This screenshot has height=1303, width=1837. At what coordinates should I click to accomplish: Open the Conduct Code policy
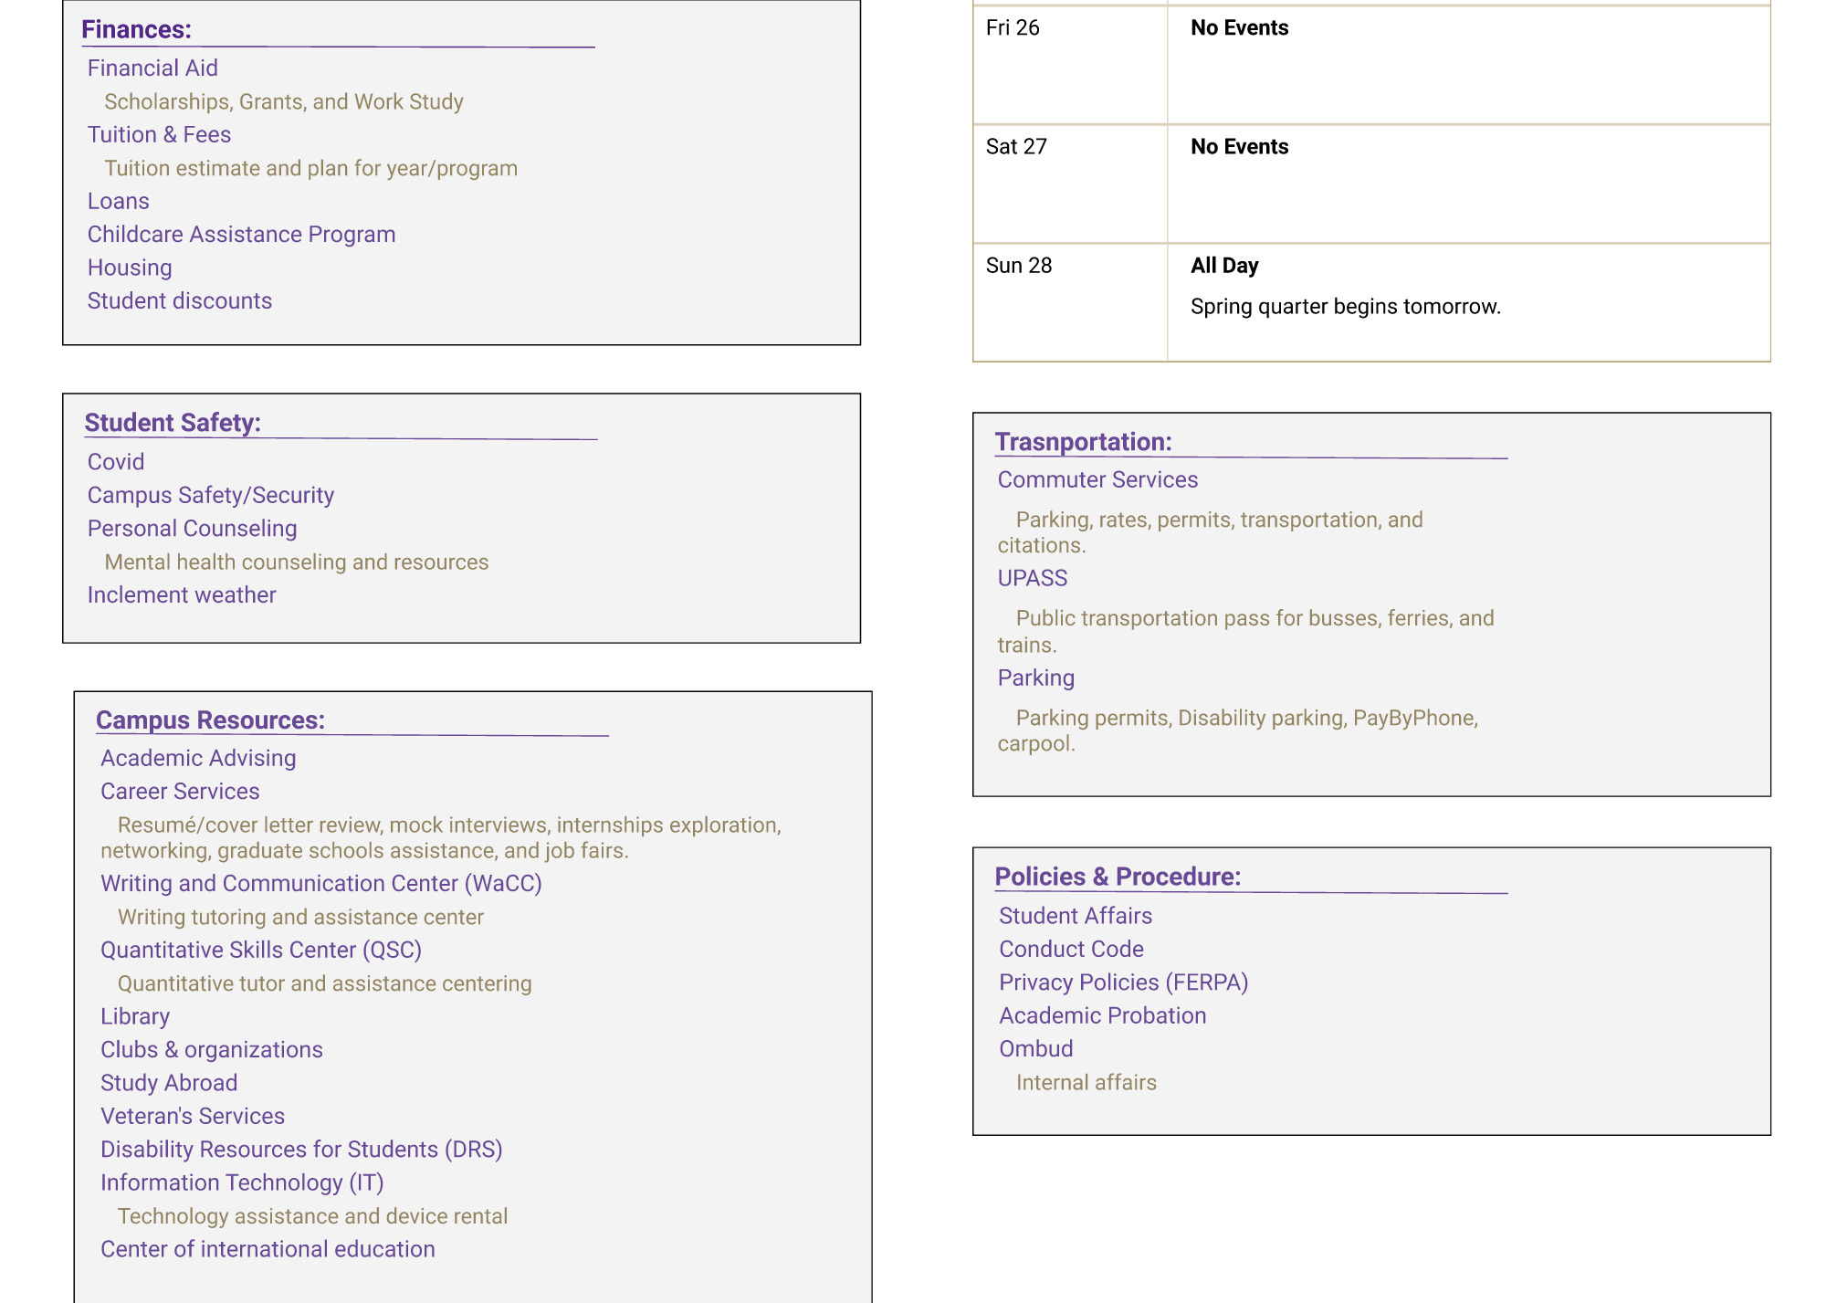1071,949
